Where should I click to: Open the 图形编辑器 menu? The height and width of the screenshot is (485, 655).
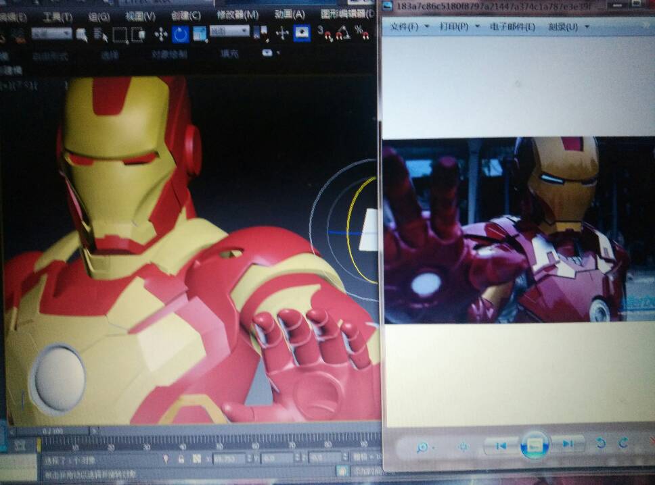(x=348, y=14)
